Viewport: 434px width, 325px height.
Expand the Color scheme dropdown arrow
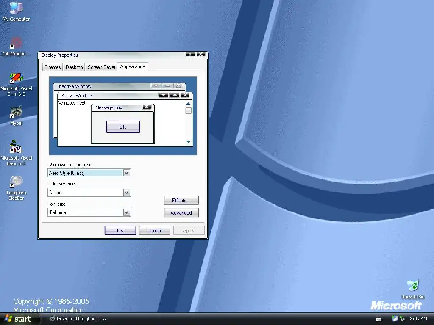point(126,193)
